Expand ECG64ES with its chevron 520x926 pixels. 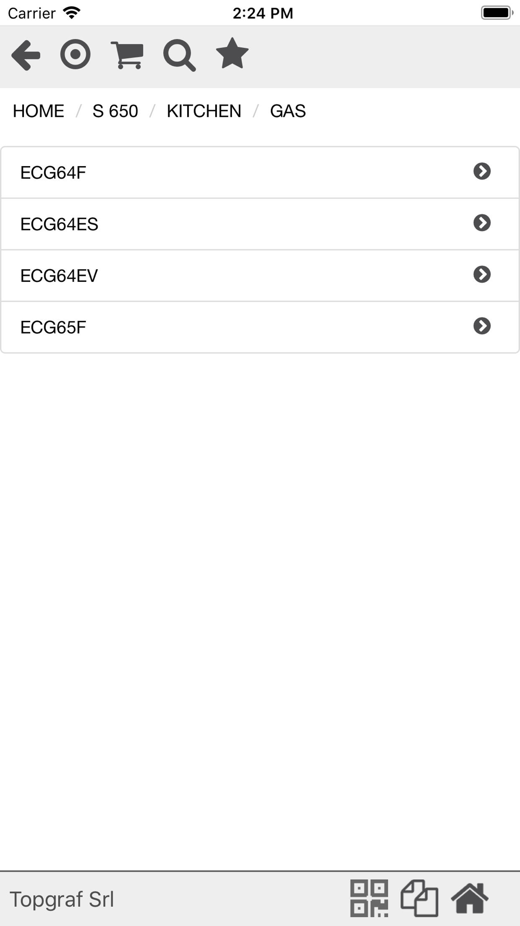click(x=482, y=223)
